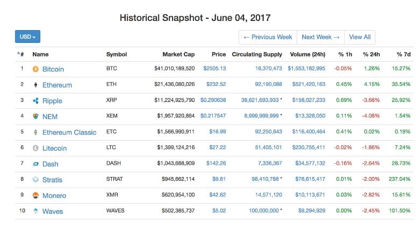Click the NEM shield icon

click(x=35, y=116)
